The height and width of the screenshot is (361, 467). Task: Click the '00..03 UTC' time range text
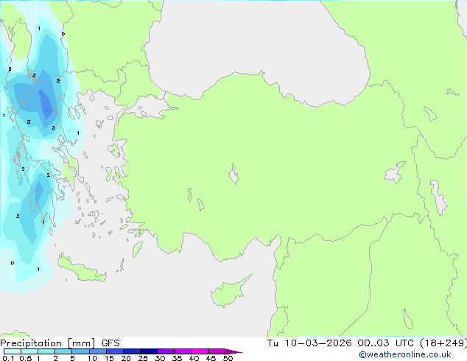(386, 343)
